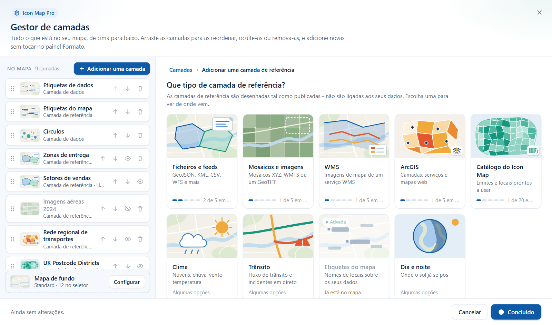
Task: Pick the Dia e noite card
Action: pyautogui.click(x=430, y=256)
